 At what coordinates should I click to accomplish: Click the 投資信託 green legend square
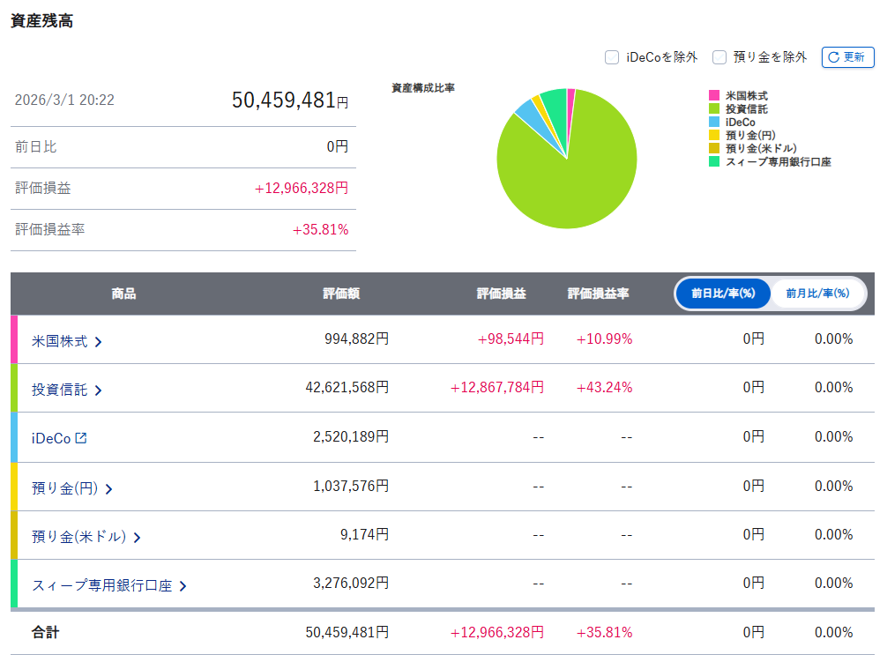pyautogui.click(x=714, y=108)
